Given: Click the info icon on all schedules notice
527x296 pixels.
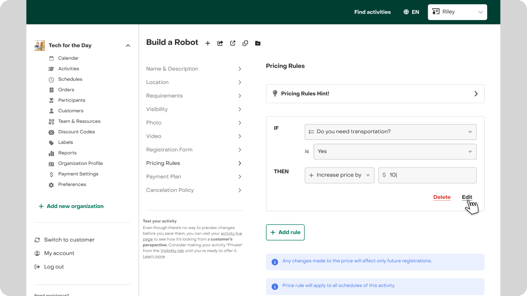Looking at the screenshot, I should 275,287.
